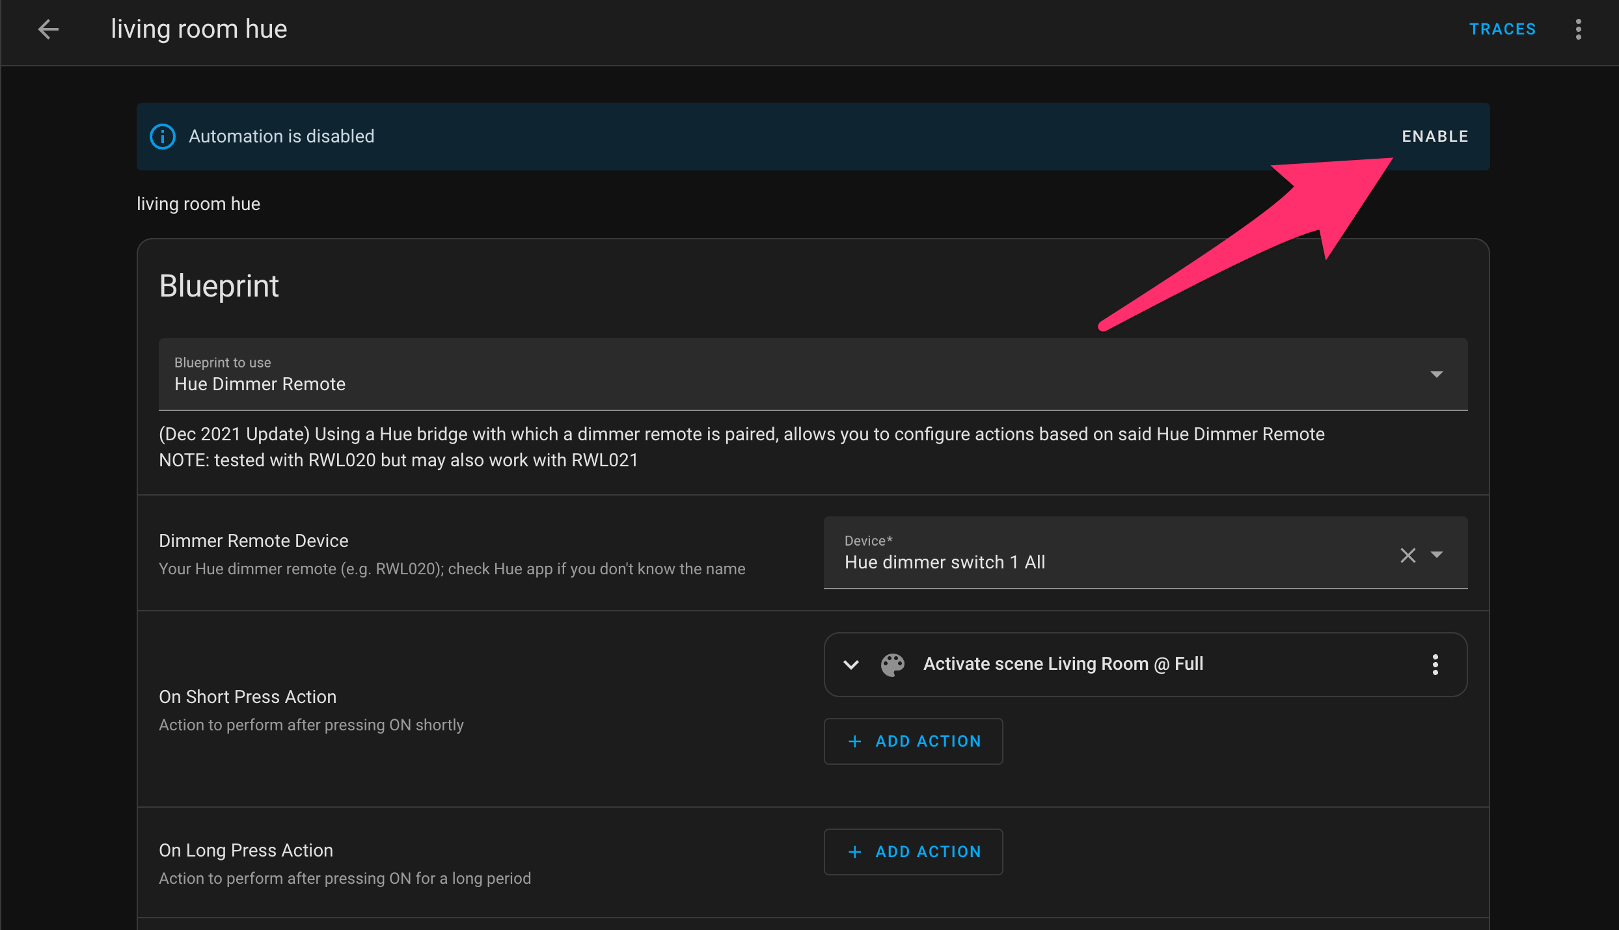Go back using the arrow icon
This screenshot has height=930, width=1619.
48,29
